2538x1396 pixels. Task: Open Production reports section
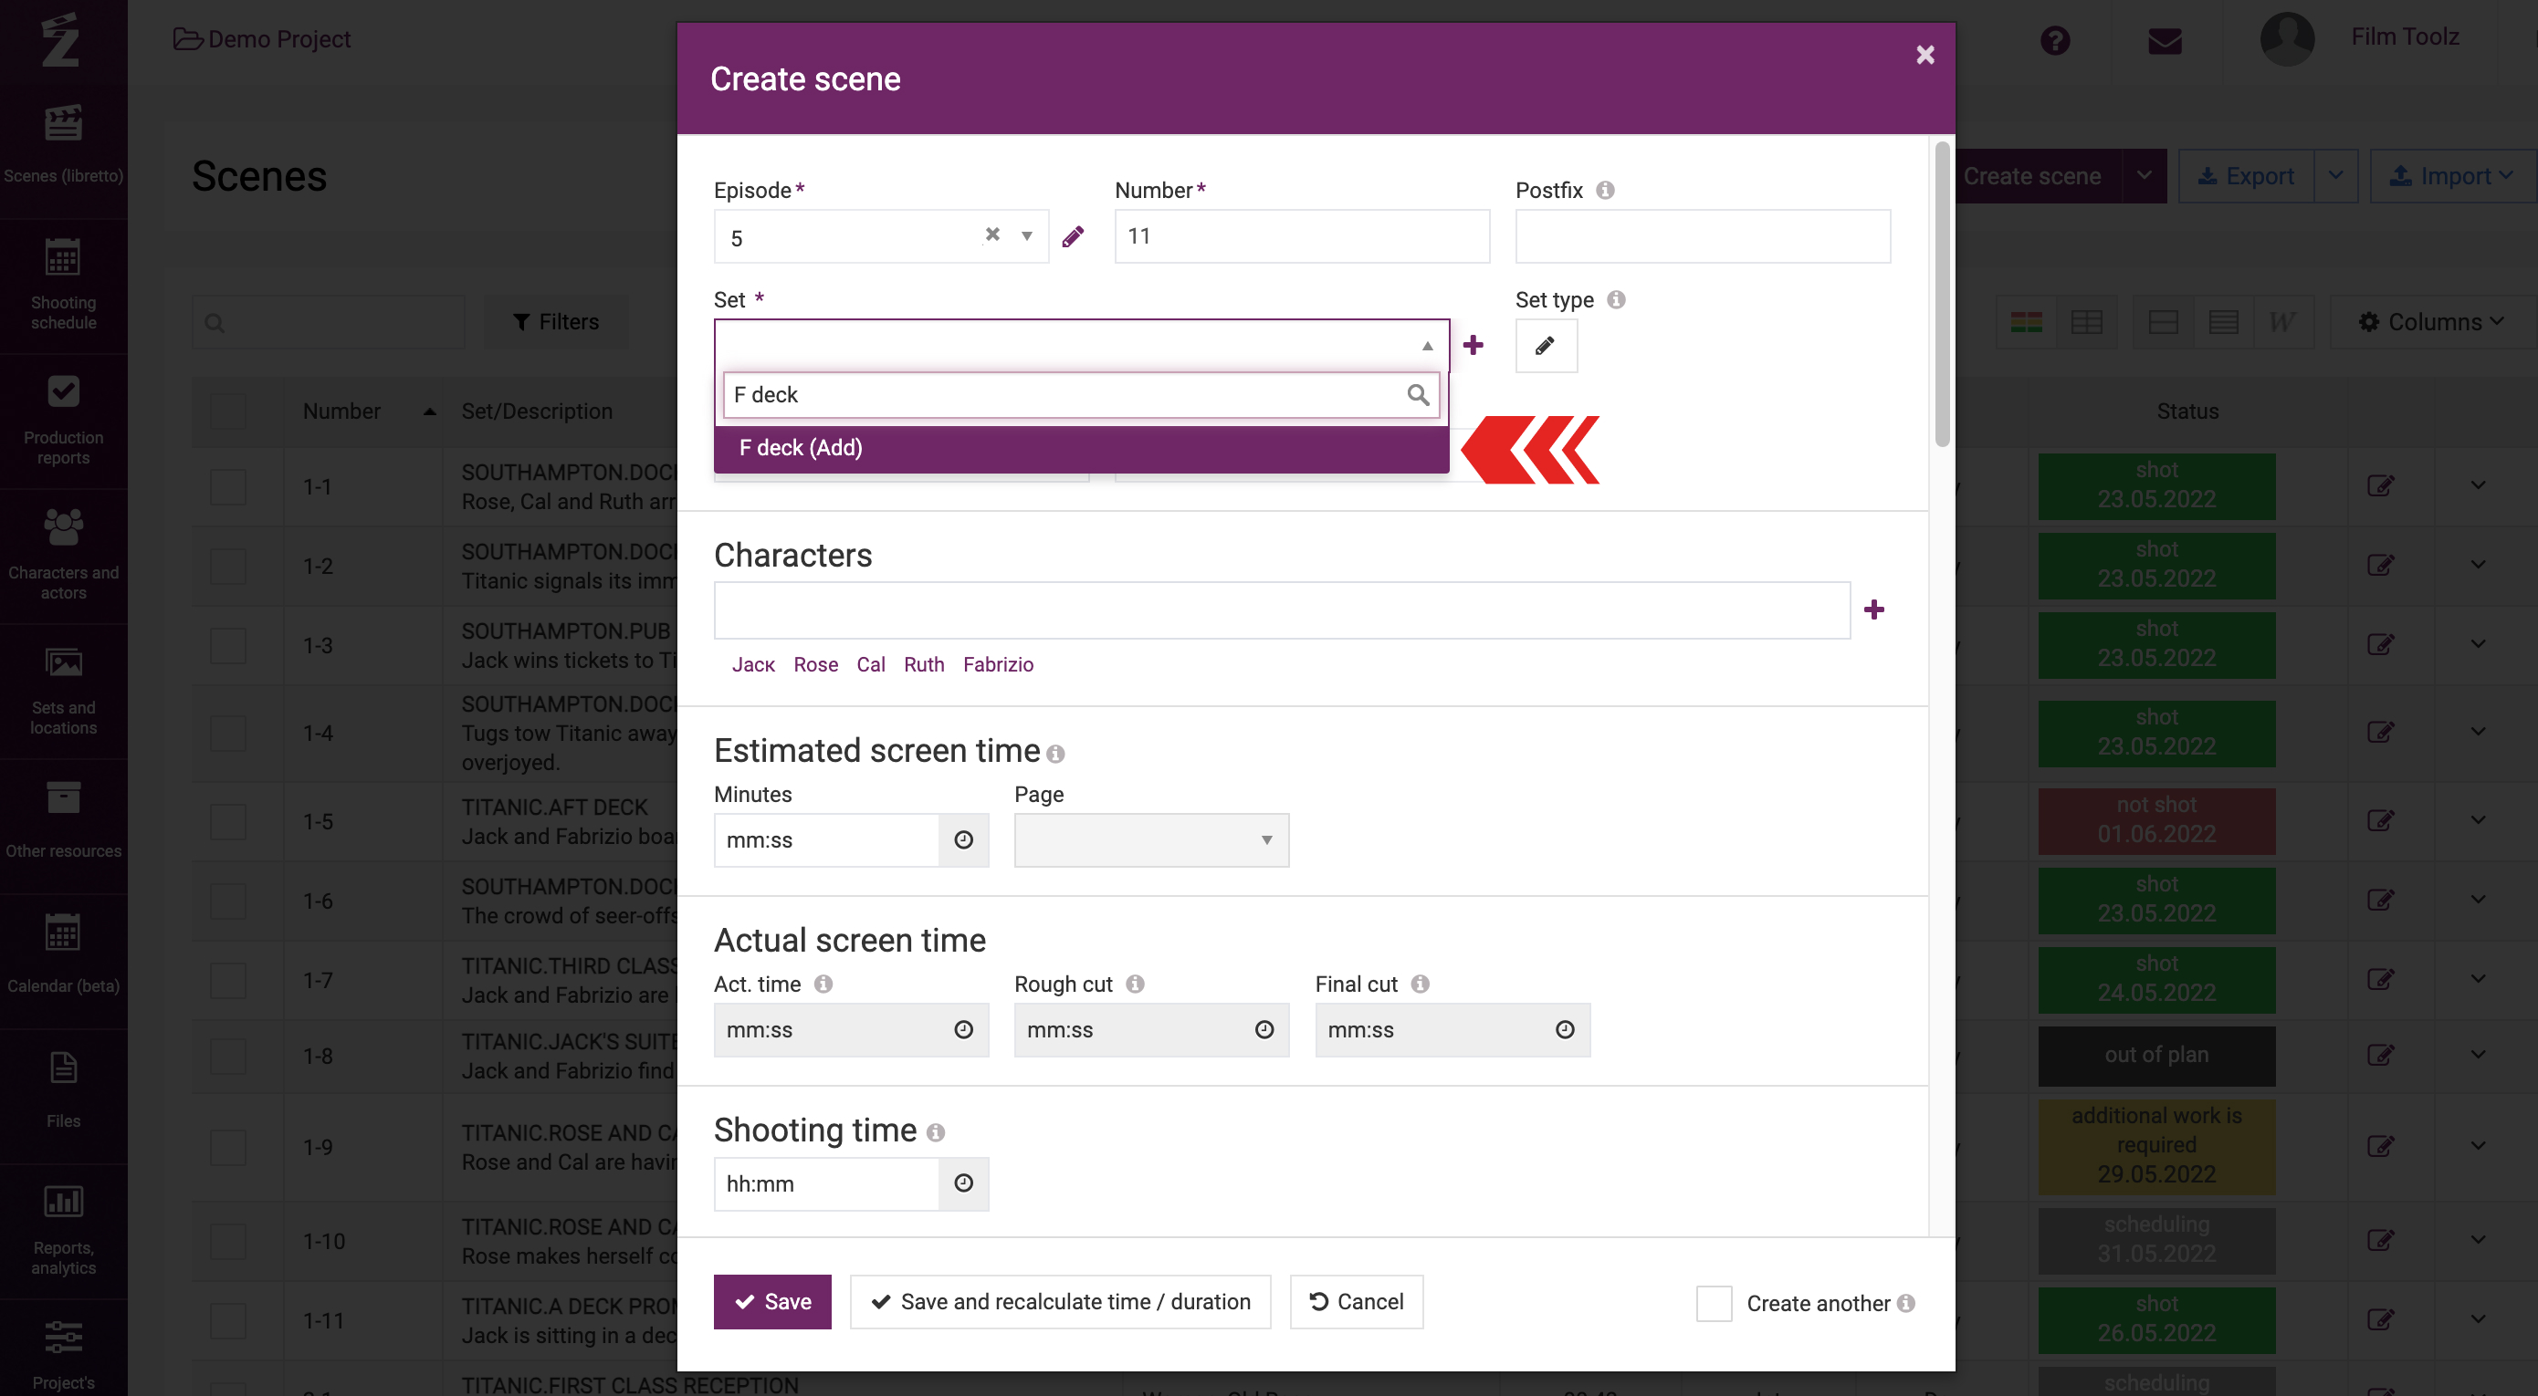click(x=63, y=421)
